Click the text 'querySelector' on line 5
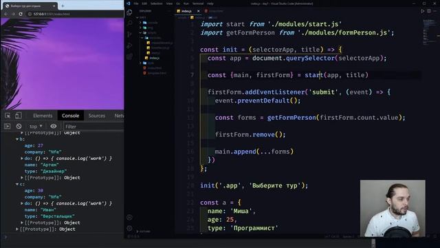The width and height of the screenshot is (440, 248). coord(310,58)
